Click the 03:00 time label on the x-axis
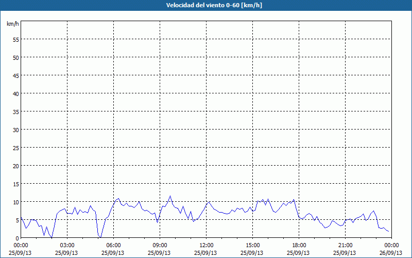 [67, 246]
